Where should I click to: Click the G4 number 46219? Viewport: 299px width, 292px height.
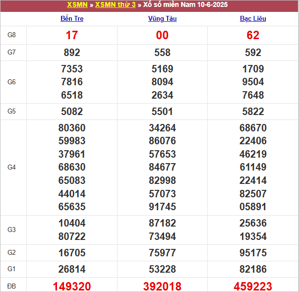(253, 154)
